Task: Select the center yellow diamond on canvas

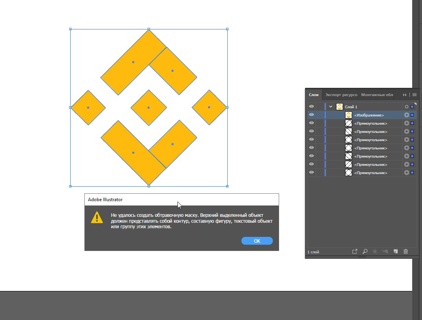Action: tap(148, 107)
